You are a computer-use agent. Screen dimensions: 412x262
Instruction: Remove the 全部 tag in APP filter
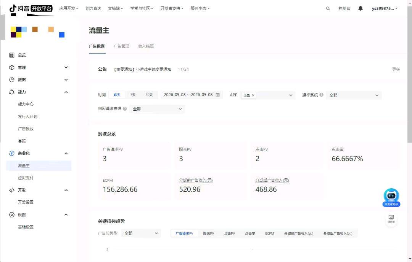tap(253, 95)
